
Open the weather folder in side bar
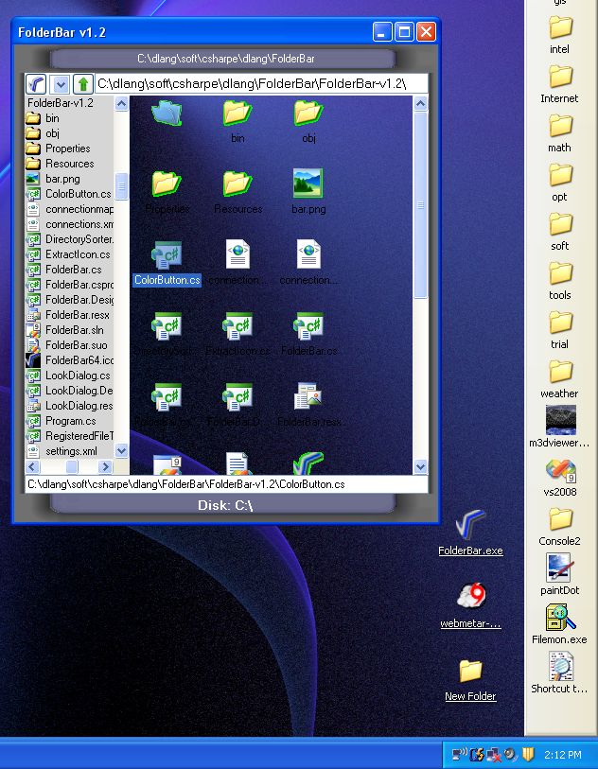point(560,378)
